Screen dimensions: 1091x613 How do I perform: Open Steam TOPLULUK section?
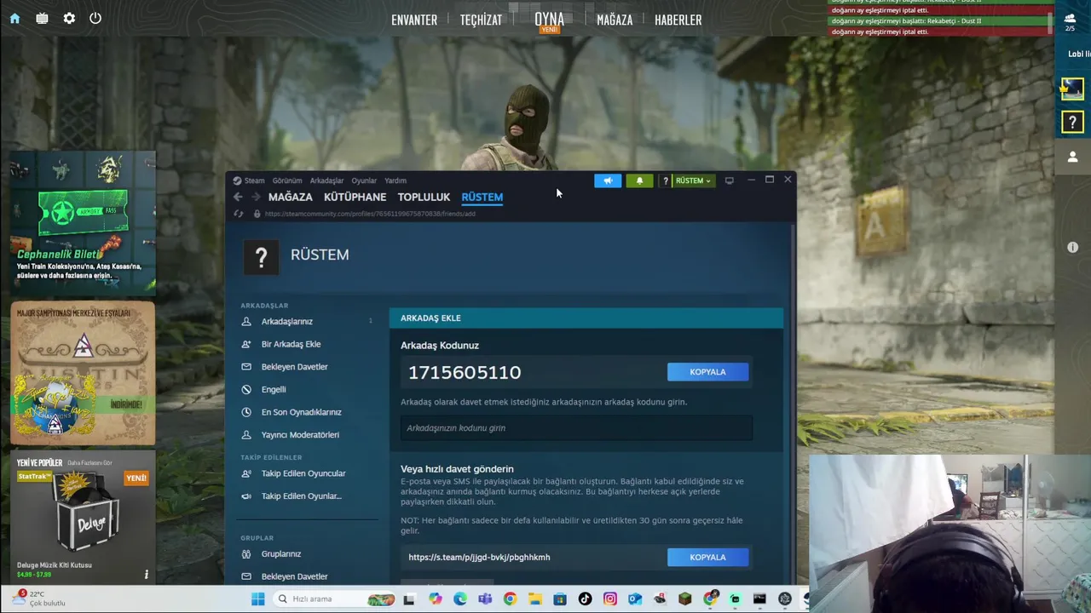[424, 197]
